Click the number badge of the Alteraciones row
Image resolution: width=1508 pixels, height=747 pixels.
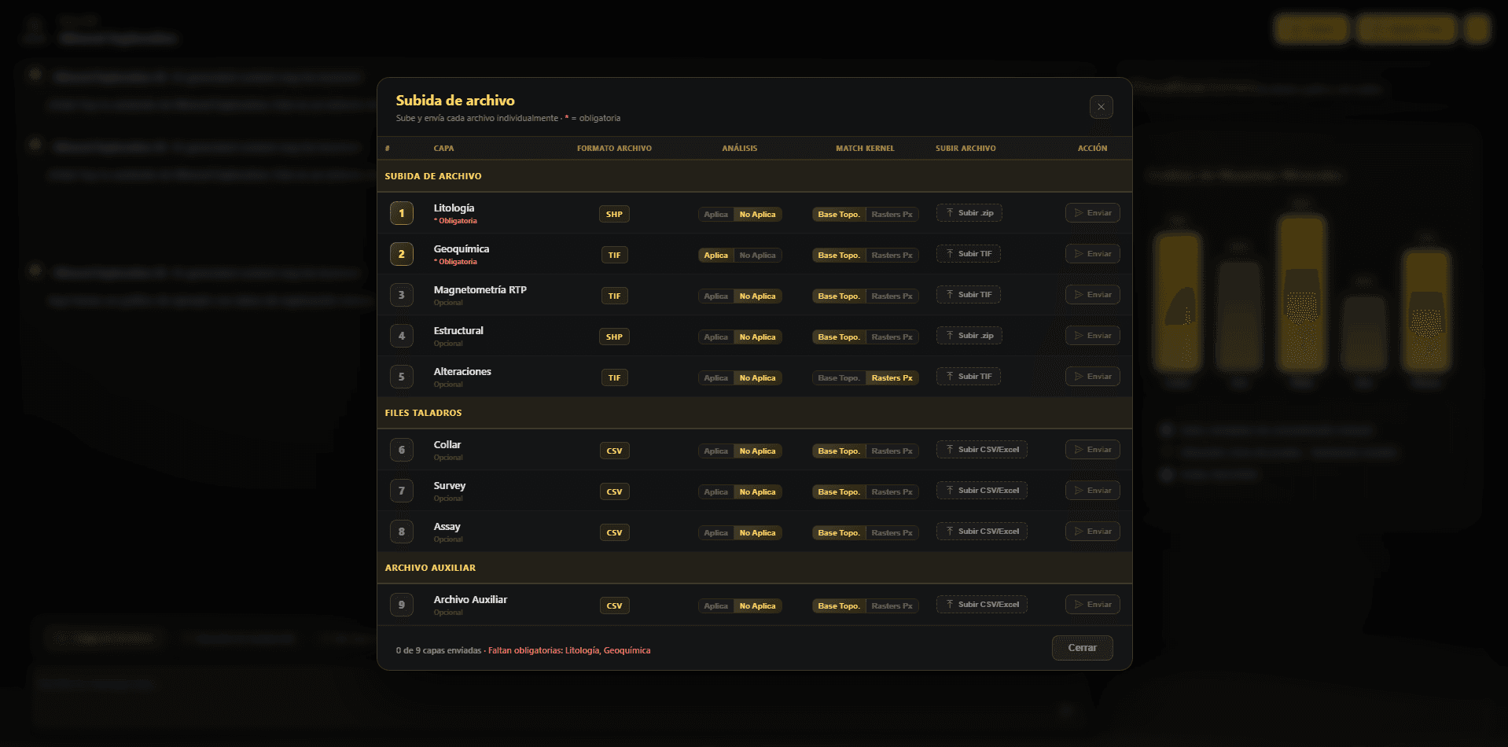pos(401,376)
